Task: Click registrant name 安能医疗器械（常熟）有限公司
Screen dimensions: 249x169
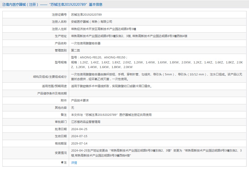Action: click(92, 22)
